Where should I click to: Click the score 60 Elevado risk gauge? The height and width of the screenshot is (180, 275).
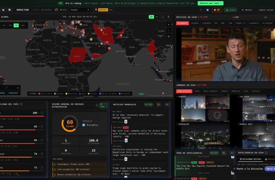70,123
